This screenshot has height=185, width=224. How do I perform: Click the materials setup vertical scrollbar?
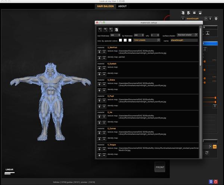click(x=200, y=47)
